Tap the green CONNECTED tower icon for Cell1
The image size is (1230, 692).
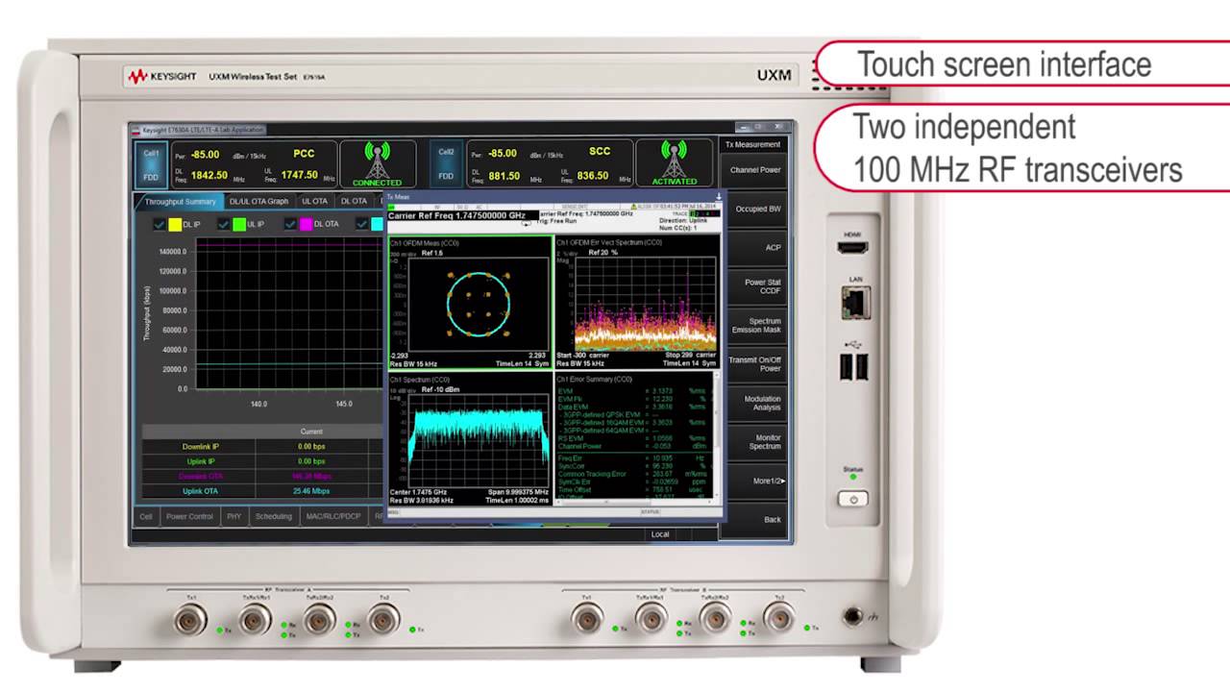[x=377, y=163]
